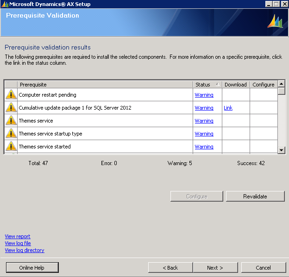Screen dimensions: 289x277
Task: Open the View log directory link
Action: (25, 250)
